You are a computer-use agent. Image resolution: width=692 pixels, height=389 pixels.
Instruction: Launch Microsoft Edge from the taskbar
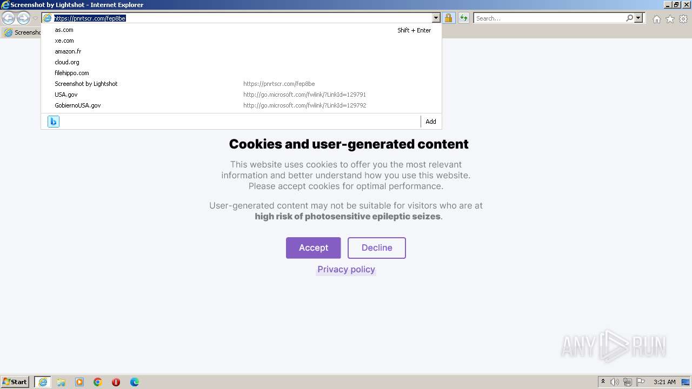pyautogui.click(x=135, y=382)
